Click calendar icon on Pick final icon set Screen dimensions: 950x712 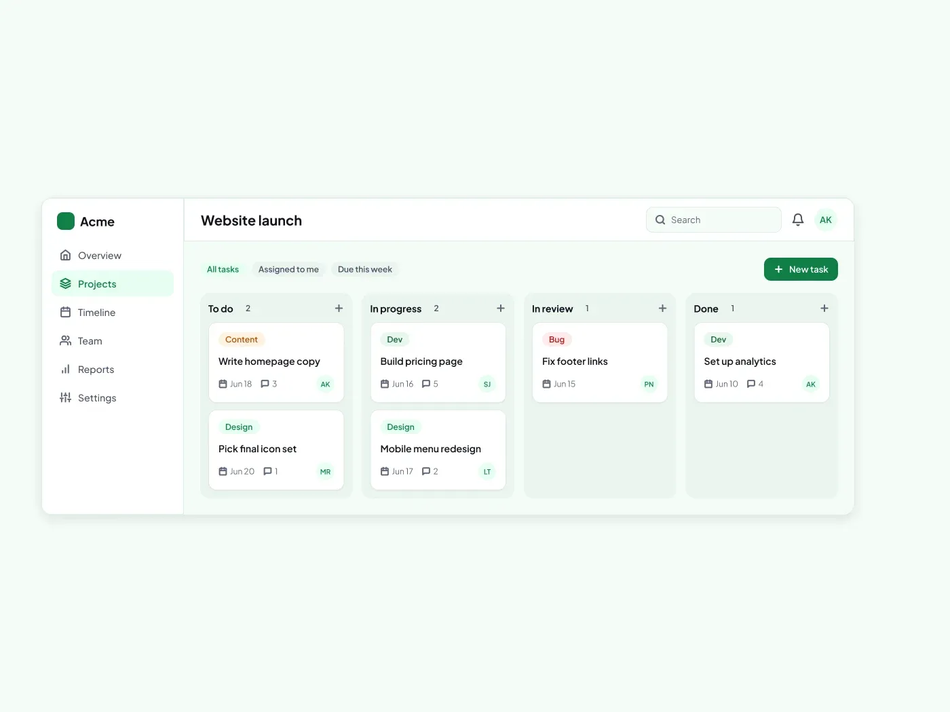point(223,471)
